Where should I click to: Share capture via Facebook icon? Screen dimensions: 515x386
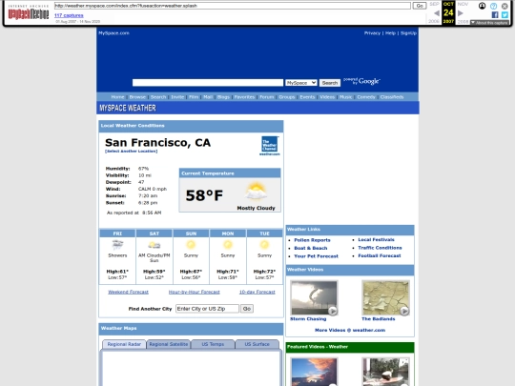click(x=495, y=14)
